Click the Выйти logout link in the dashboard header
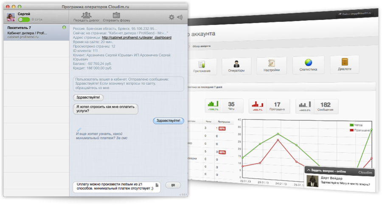Image resolution: width=382 pixels, height=205 pixels. click(355, 14)
